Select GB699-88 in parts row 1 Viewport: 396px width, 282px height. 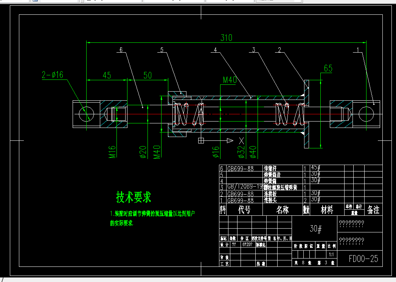click(x=240, y=200)
